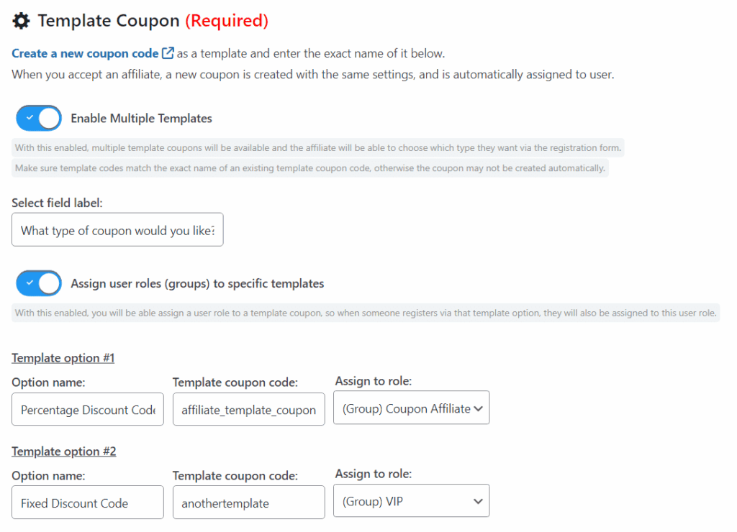Click the anothertemplate coupon code field
Image resolution: width=737 pixels, height=532 pixels.
click(x=248, y=503)
